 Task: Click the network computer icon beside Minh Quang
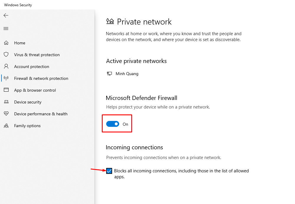pyautogui.click(x=109, y=74)
